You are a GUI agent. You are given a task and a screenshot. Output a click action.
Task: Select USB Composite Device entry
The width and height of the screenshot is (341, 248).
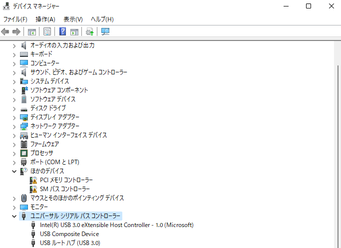click(x=69, y=234)
